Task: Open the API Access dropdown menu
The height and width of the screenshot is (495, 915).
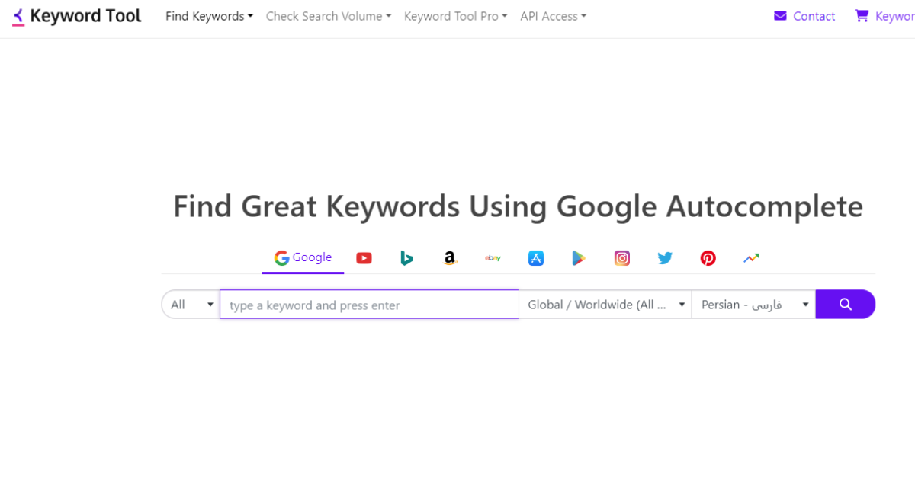Action: [x=553, y=16]
